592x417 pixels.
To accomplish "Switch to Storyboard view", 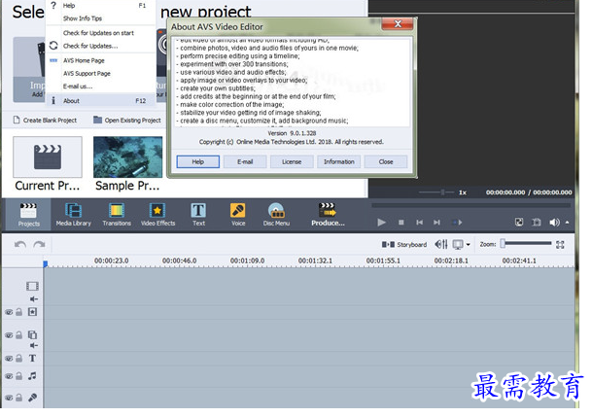I will pos(404,245).
